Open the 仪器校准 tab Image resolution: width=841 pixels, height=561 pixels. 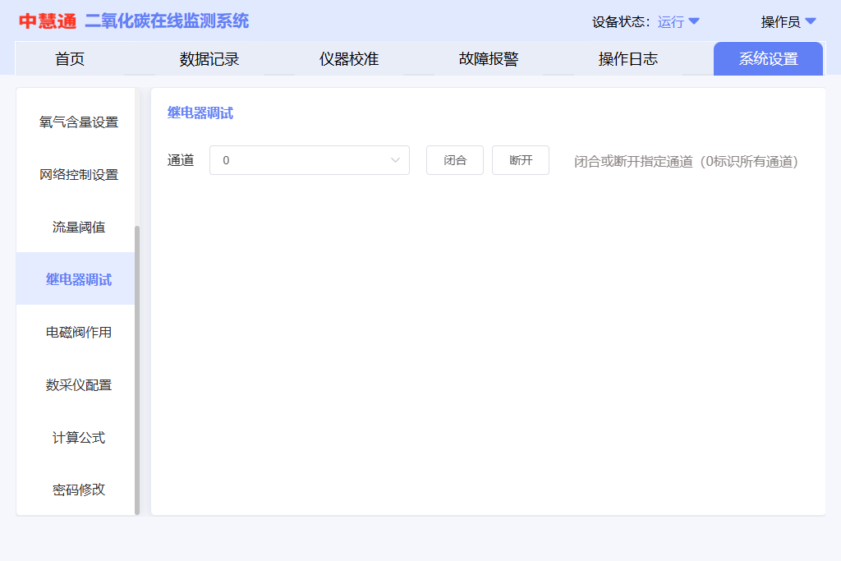pyautogui.click(x=348, y=59)
